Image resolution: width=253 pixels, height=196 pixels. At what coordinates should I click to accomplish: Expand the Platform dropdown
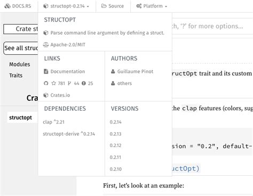[152, 6]
